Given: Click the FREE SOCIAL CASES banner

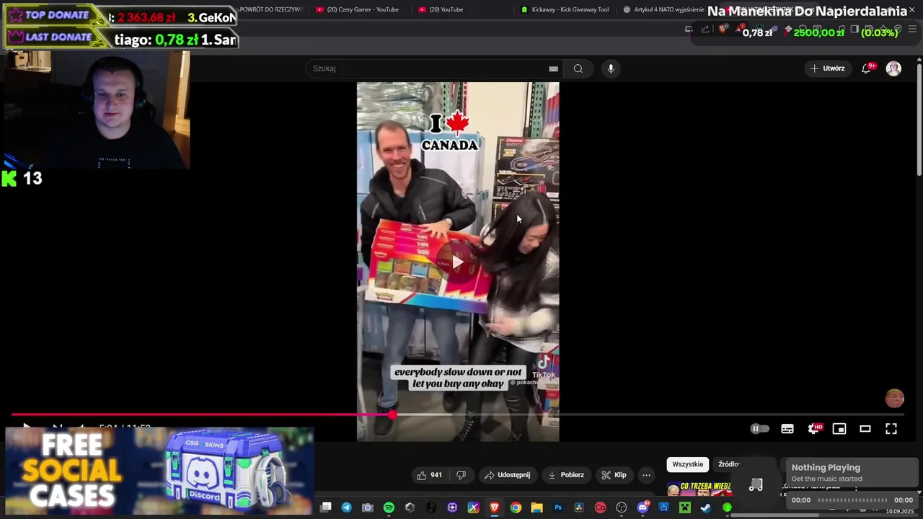Looking at the screenshot, I should tap(159, 471).
